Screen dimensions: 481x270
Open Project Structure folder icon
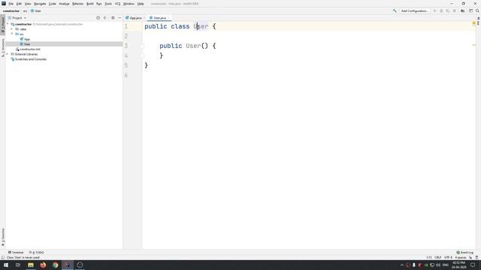coord(463,10)
